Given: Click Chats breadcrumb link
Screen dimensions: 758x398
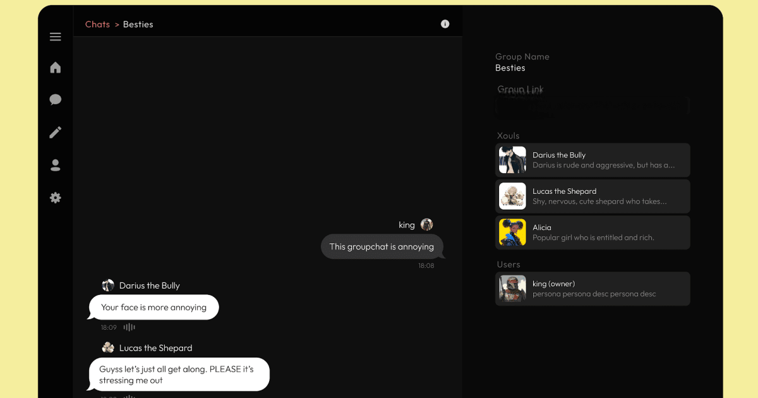Looking at the screenshot, I should tap(97, 24).
